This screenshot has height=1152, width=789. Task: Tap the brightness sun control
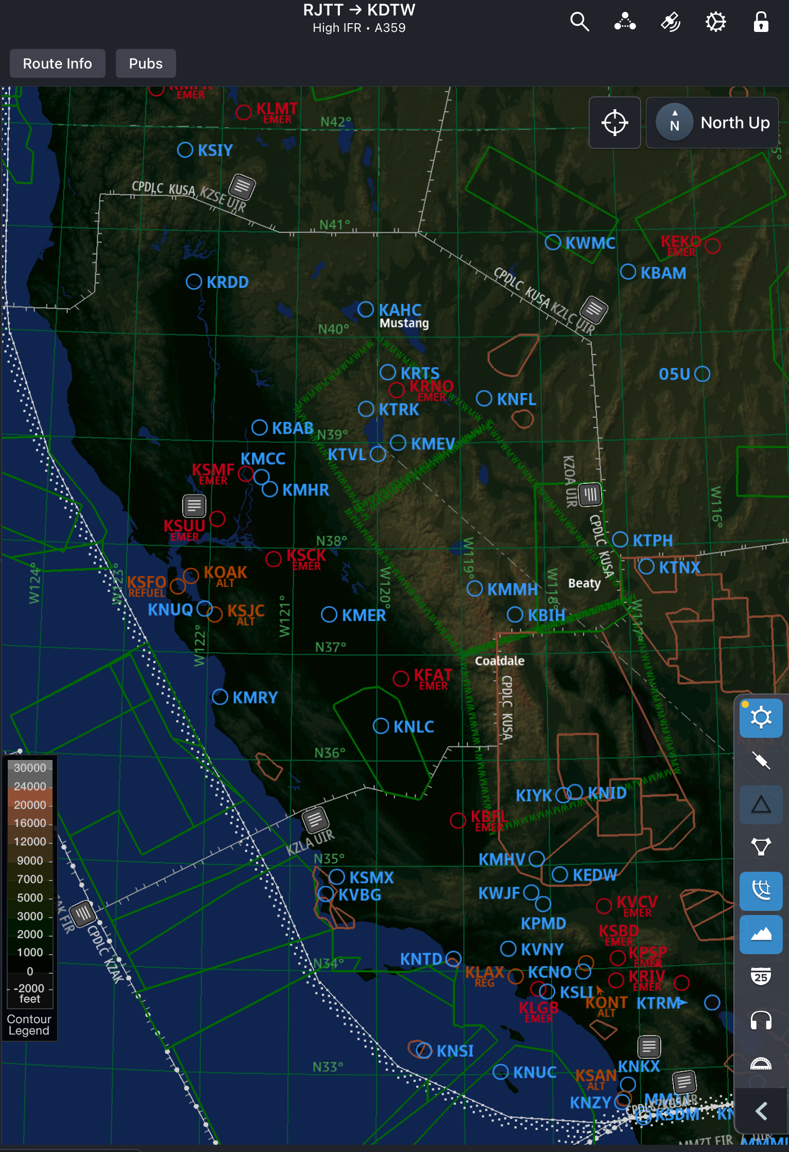tap(761, 718)
